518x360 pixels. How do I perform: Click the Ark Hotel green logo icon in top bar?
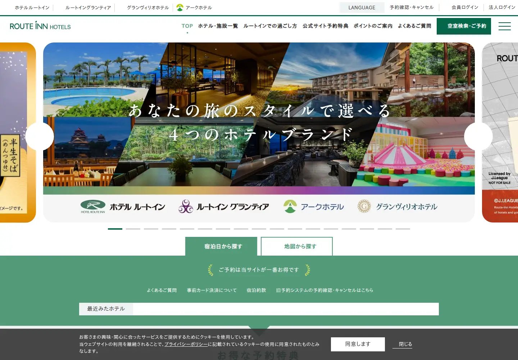pos(180,8)
